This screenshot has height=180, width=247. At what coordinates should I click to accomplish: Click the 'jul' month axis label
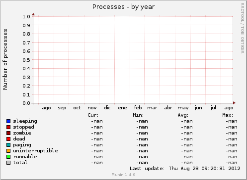[213, 108]
